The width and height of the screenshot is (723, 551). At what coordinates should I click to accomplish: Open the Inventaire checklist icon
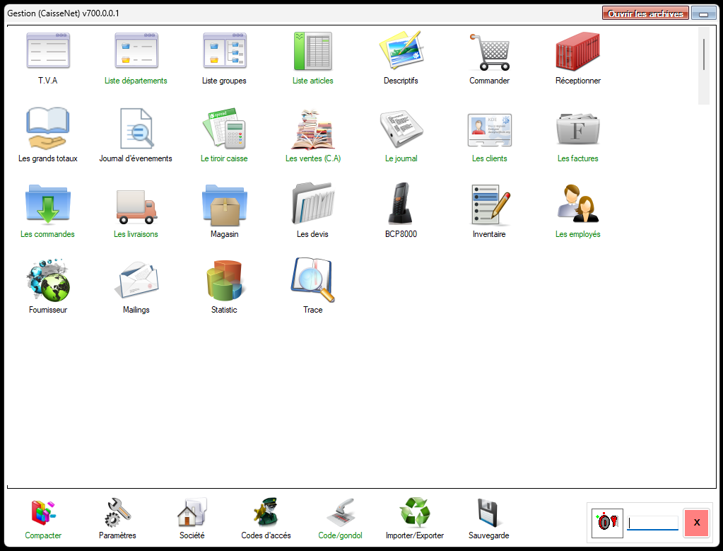point(490,204)
